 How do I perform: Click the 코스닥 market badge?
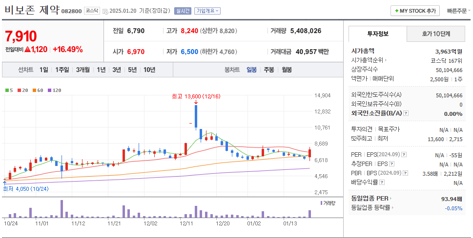92,11
